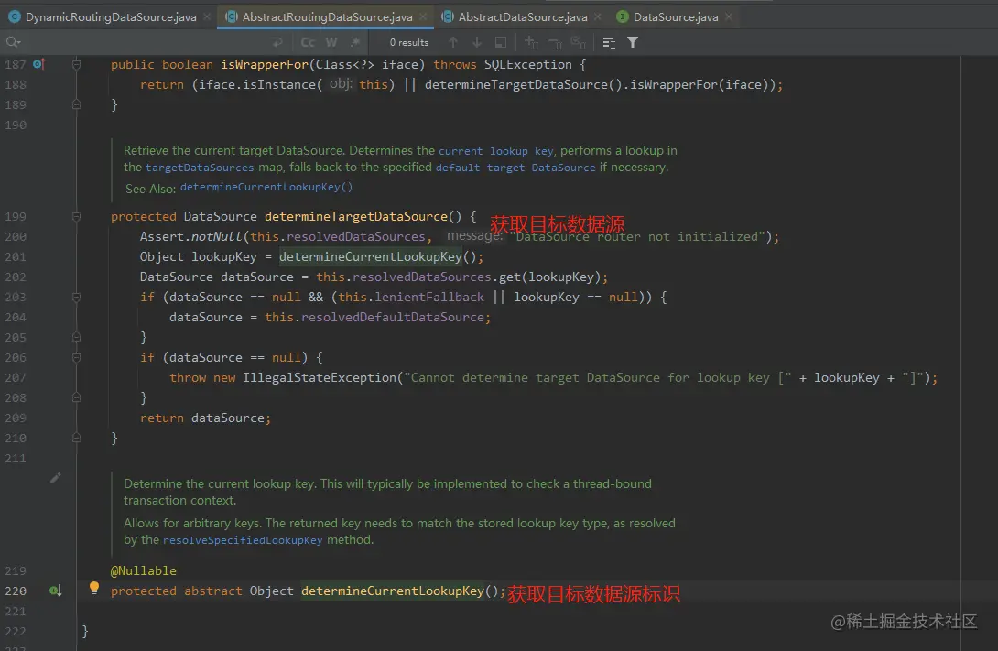Close the DataSource.java tab
The width and height of the screenshot is (998, 651).
729,17
